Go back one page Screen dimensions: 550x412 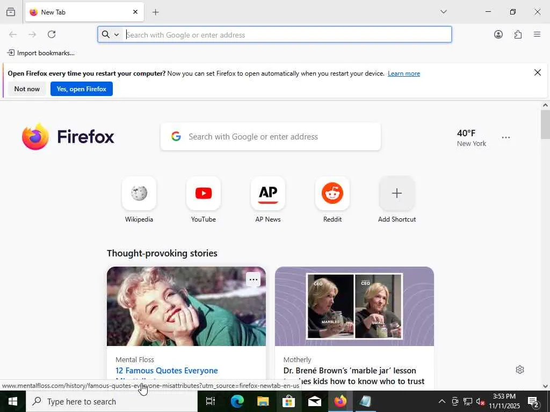pyautogui.click(x=13, y=34)
